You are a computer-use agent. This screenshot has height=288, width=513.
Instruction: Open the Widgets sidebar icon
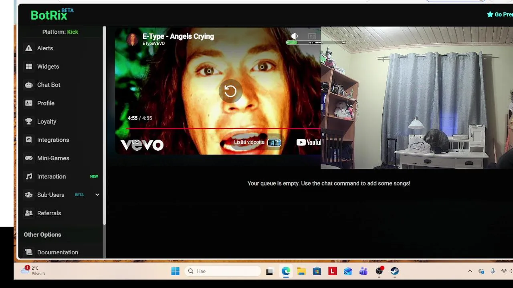[29, 66]
